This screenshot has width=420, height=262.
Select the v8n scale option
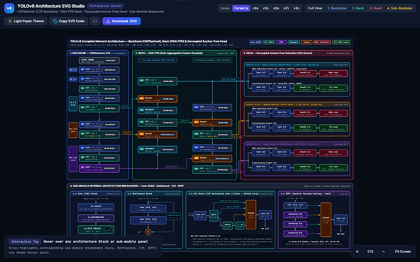pyautogui.click(x=256, y=9)
